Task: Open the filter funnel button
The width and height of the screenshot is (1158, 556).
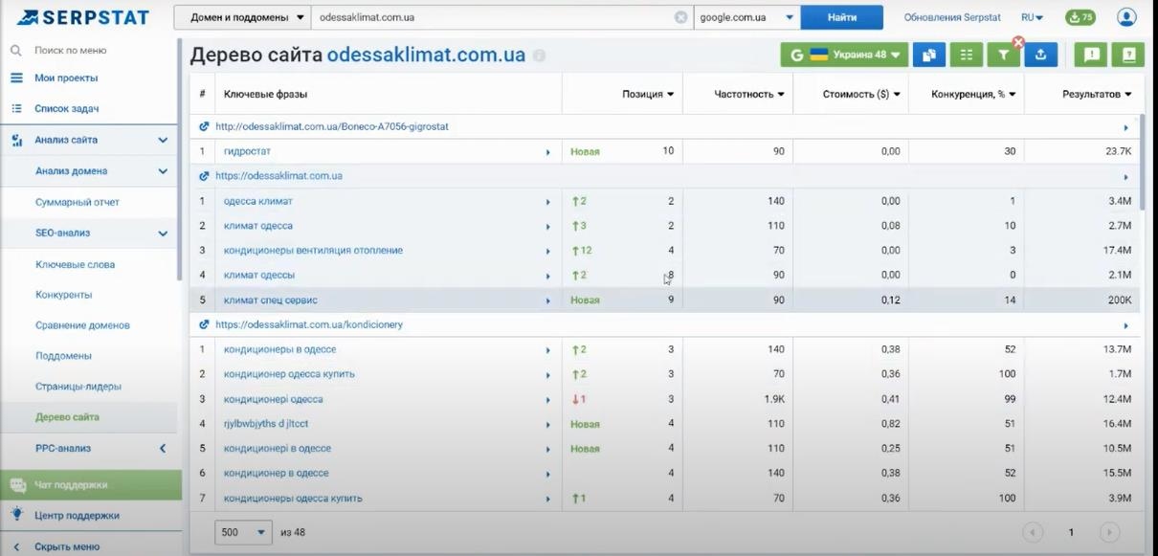Action: tap(1003, 56)
